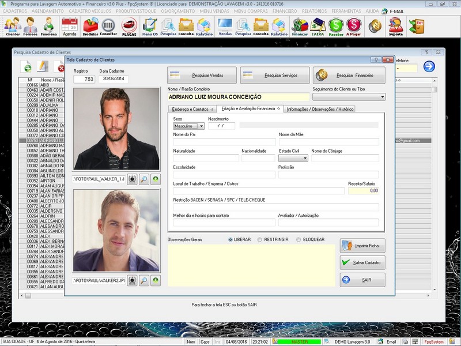
Task: Click the Pesquisar Financeiro button
Action: 349,76
